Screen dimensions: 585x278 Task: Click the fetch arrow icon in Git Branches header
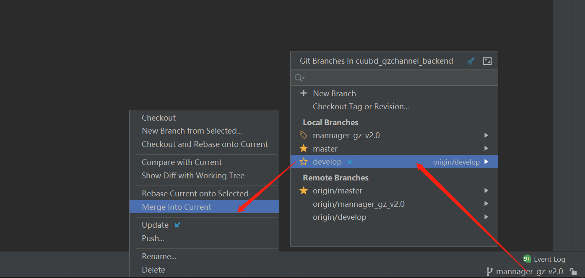click(471, 61)
